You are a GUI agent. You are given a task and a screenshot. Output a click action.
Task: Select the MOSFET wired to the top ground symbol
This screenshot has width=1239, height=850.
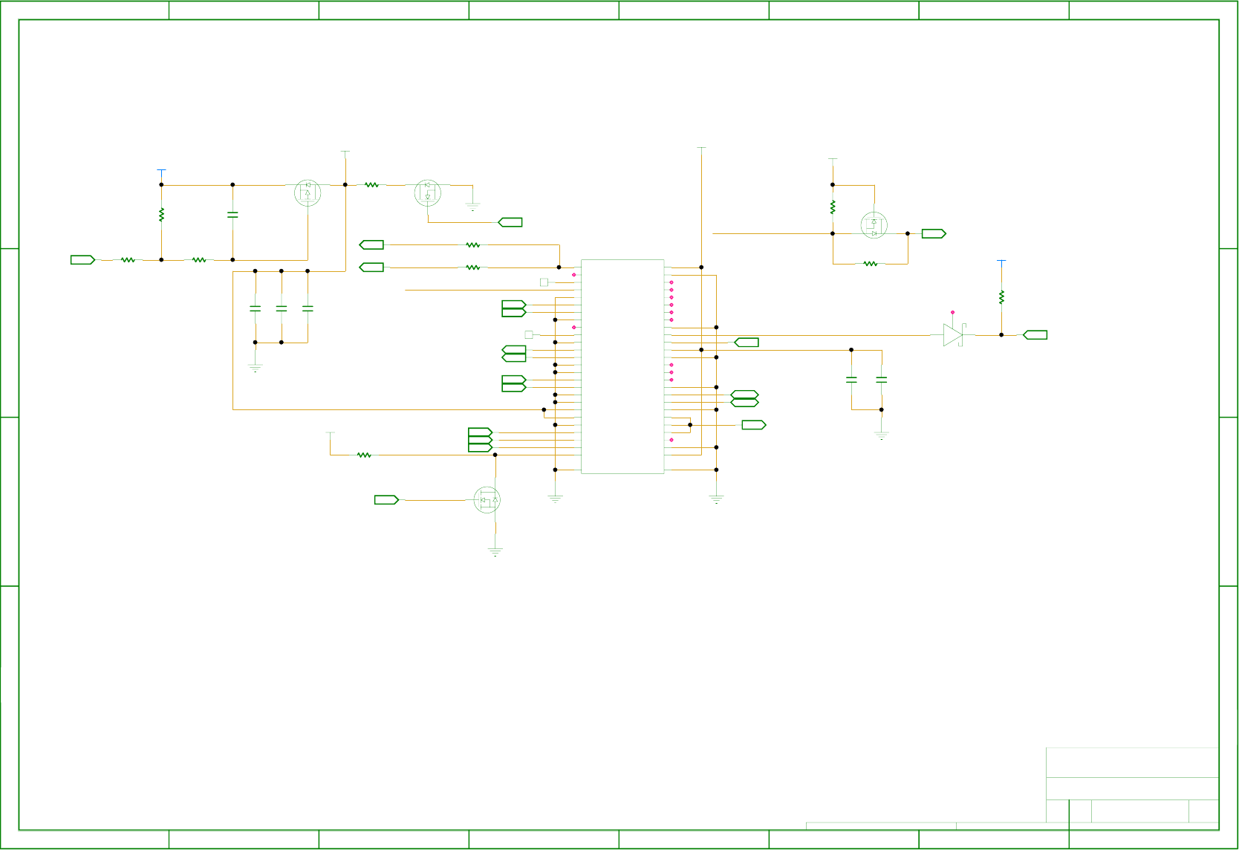tap(427, 193)
